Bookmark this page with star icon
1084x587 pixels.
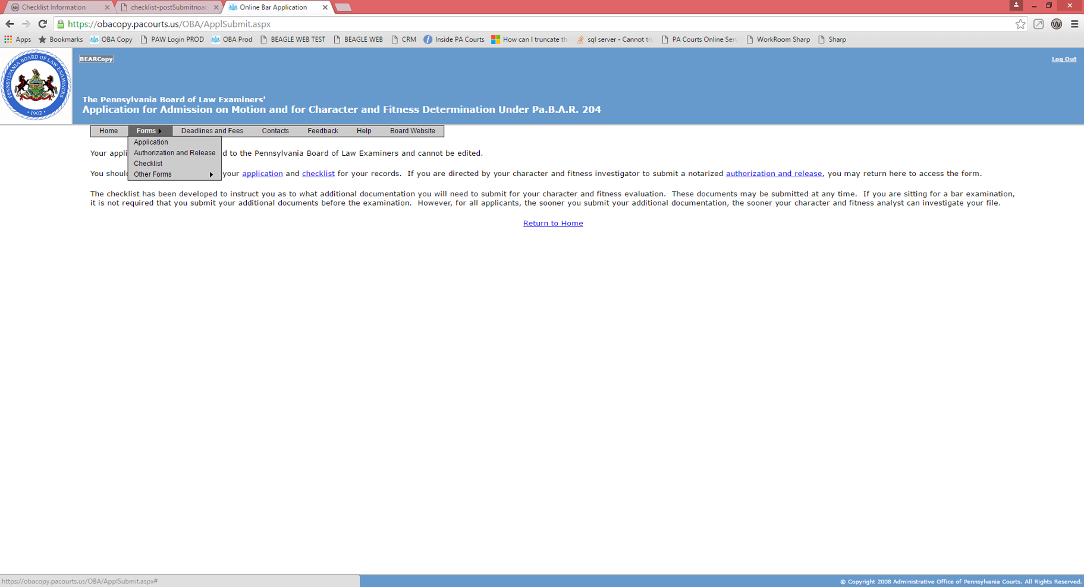click(1020, 24)
